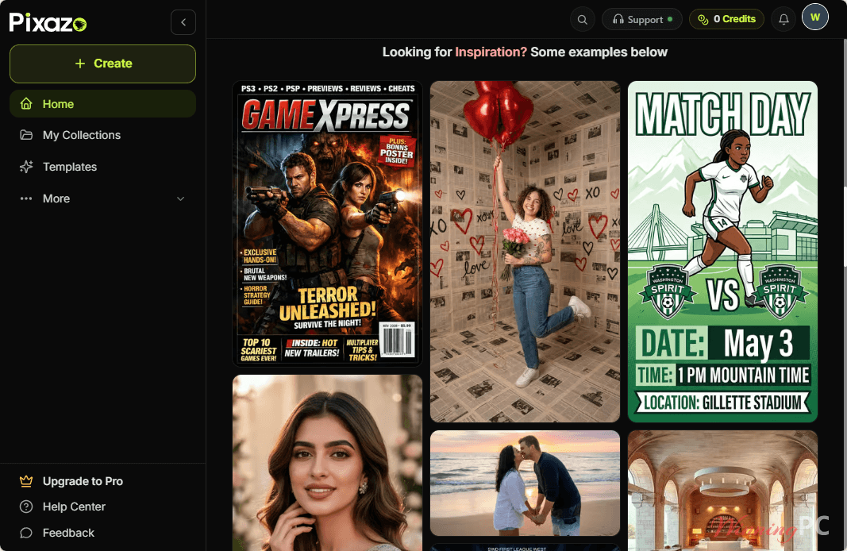Expand the More chevron
847x551 pixels.
180,198
